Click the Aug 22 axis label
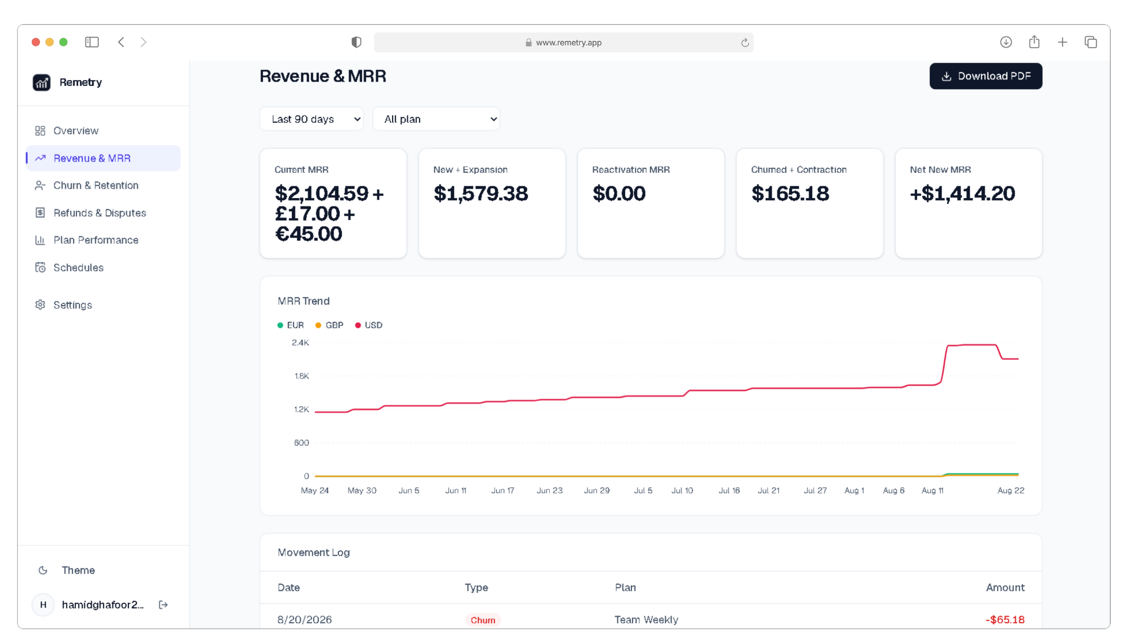 1011,490
